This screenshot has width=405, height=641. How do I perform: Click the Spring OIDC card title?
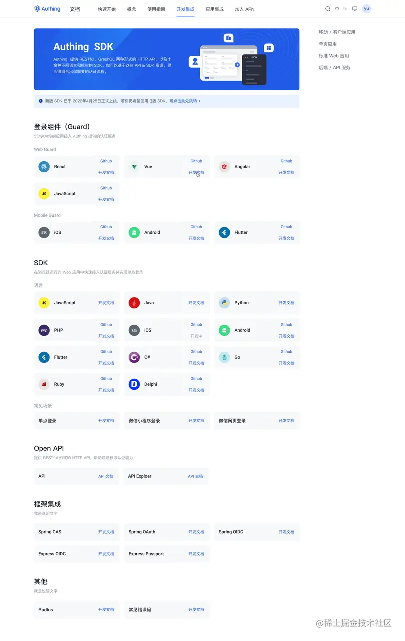(x=231, y=532)
